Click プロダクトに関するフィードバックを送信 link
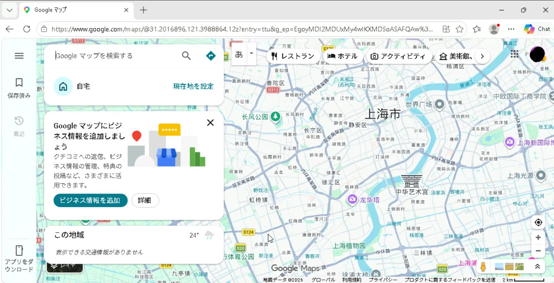This screenshot has width=554, height=283. (x=450, y=280)
